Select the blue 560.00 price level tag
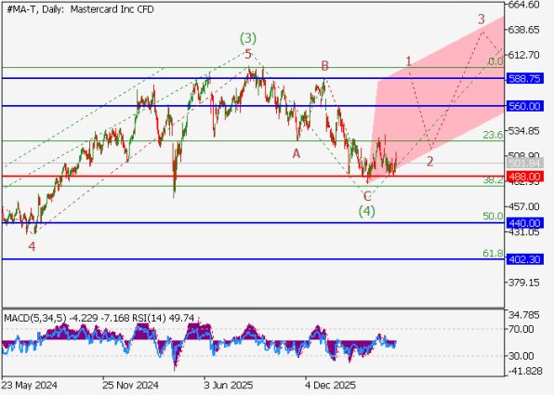Screen dimensions: 554x395 [524, 106]
